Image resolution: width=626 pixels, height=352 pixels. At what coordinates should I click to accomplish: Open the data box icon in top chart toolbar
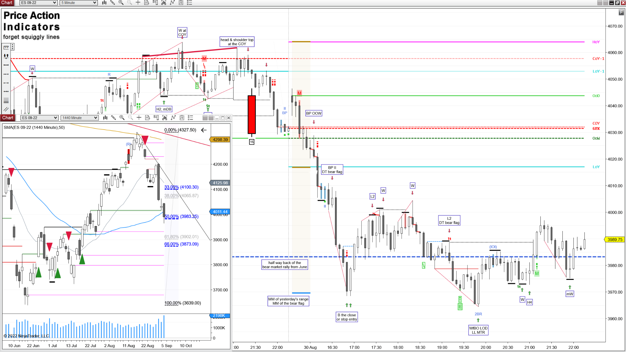[147, 3]
